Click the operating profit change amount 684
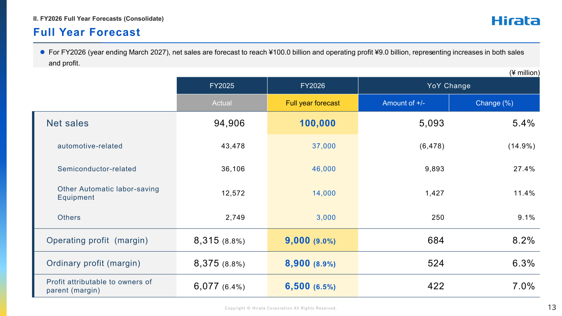 [x=436, y=240]
